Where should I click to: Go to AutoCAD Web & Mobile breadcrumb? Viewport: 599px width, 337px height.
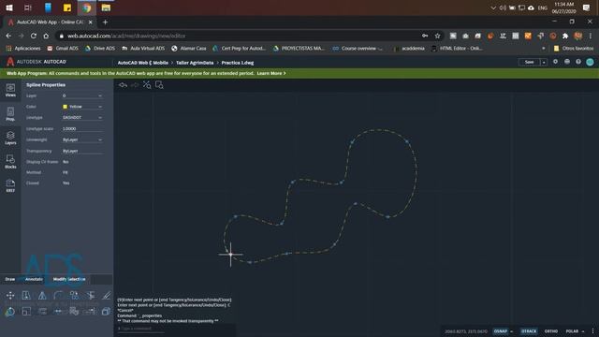143,63
